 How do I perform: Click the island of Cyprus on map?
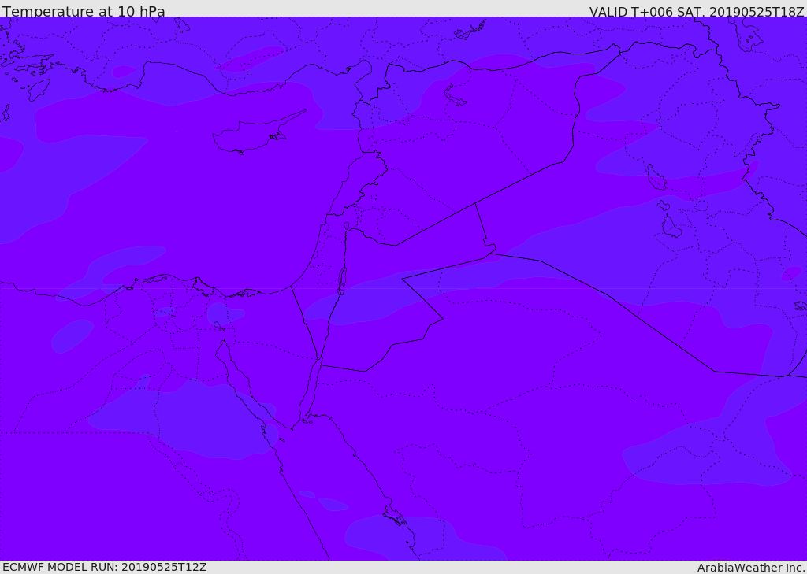(258, 134)
